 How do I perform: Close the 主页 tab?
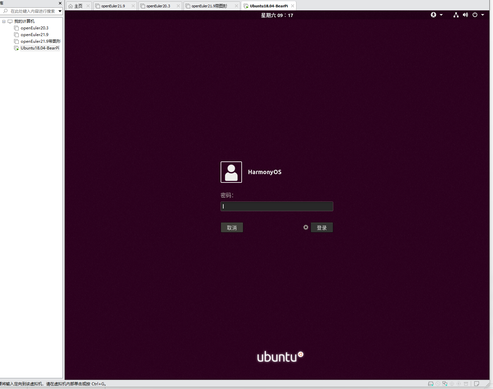[88, 6]
